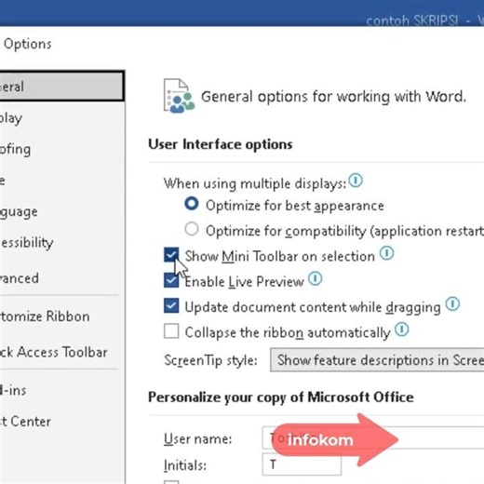Click the Initials input field

(302, 464)
